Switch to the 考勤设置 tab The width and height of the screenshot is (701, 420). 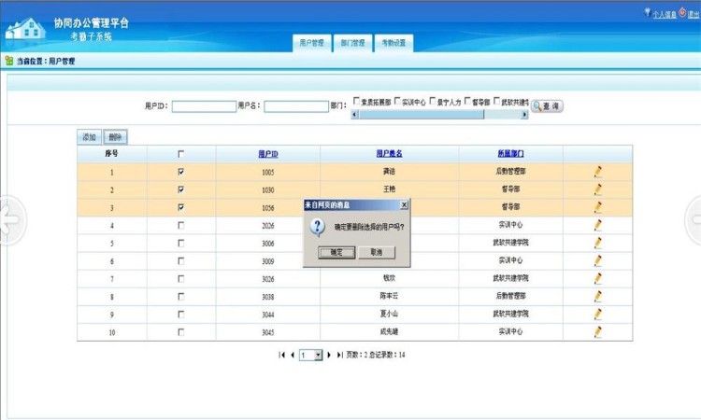[393, 43]
